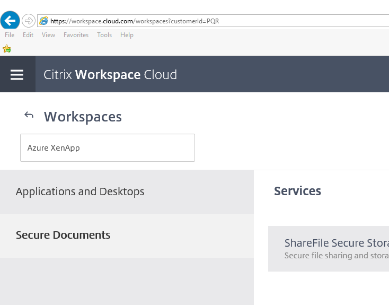
Task: Click the URL address bar
Action: tap(214, 21)
